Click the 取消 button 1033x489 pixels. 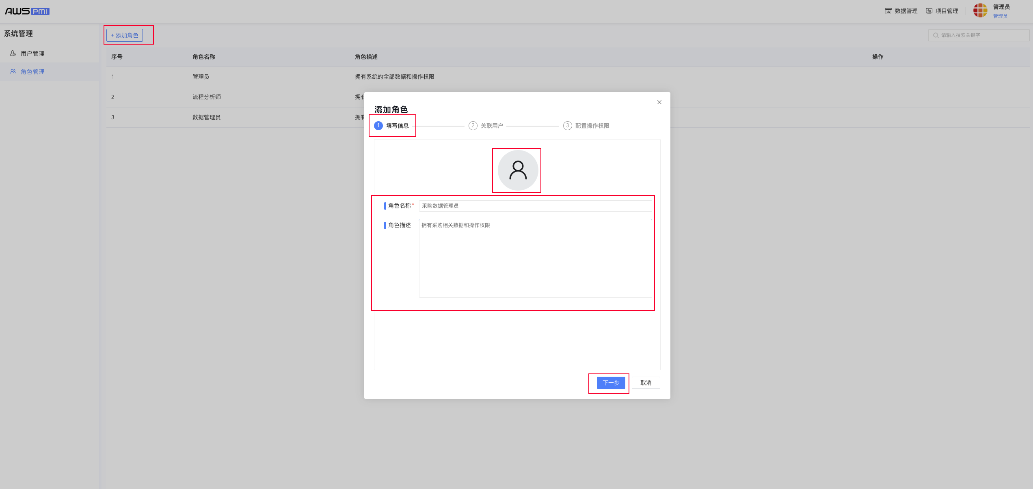[646, 383]
